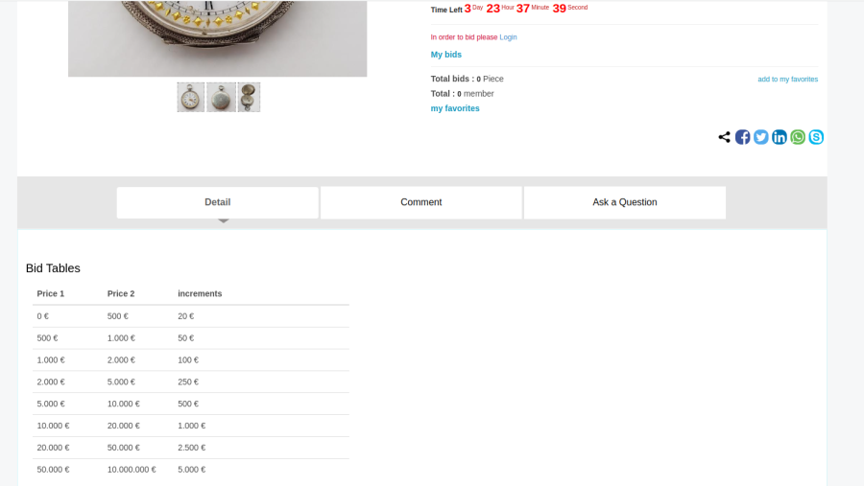Open the Detail tab
The width and height of the screenshot is (864, 486).
point(217,202)
